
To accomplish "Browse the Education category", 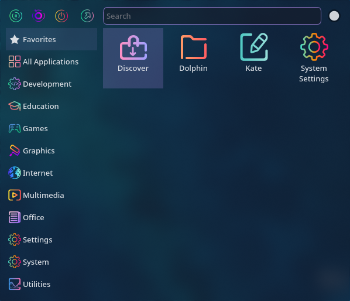I will tap(52, 106).
